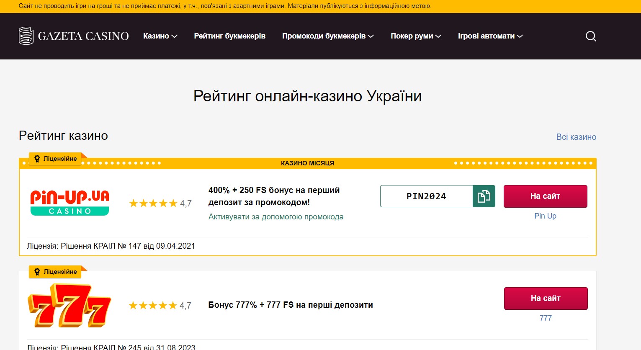Screen dimensions: 641x350
Task: Open the Всі казино link
Action: click(x=576, y=137)
